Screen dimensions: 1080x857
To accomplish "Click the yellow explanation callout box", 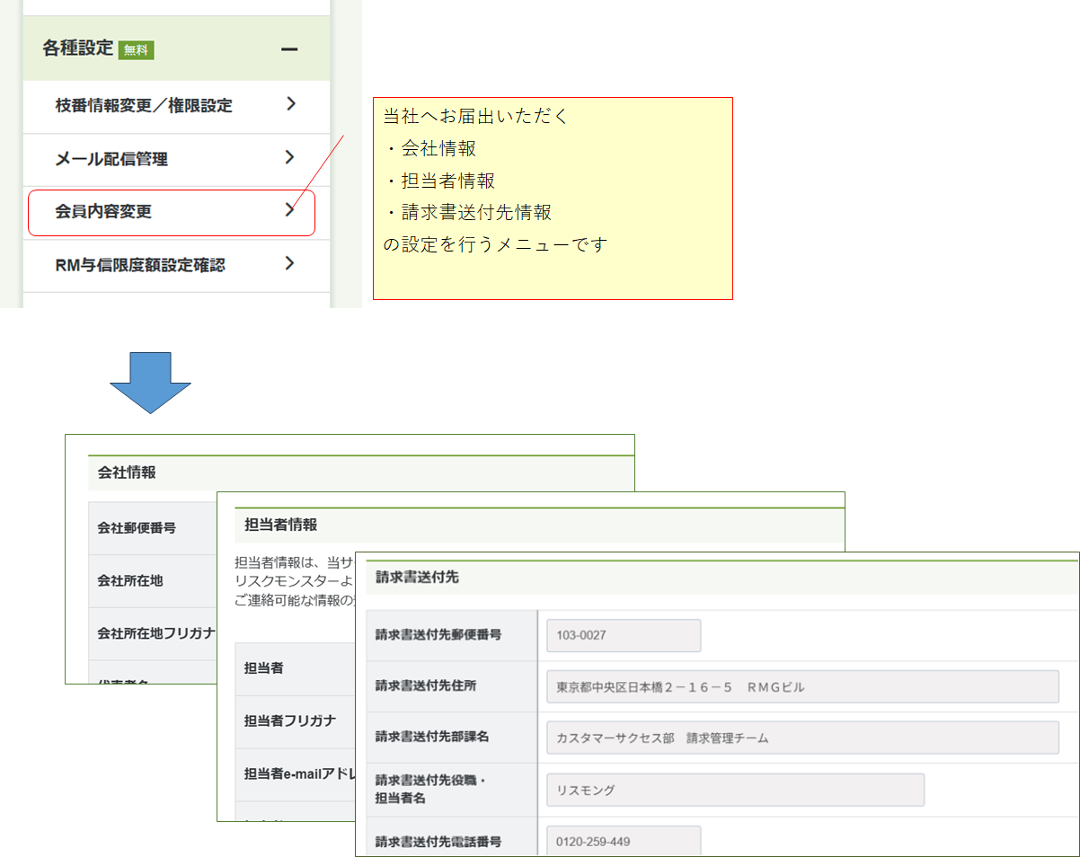I will pos(553,199).
